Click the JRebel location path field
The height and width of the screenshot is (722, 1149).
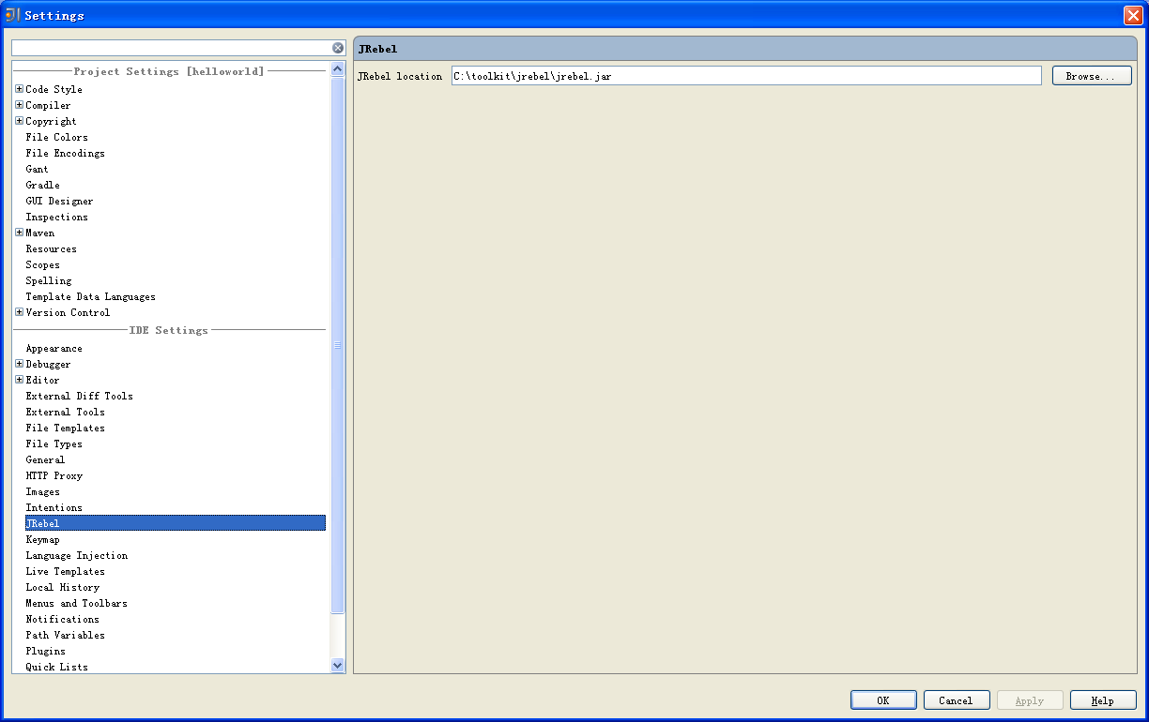click(x=746, y=76)
